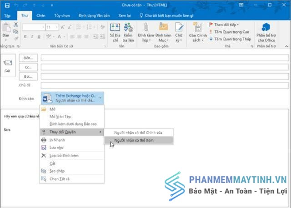291x208 pixels.
Task: Click the Save icon in title bar
Action: pos(7,5)
